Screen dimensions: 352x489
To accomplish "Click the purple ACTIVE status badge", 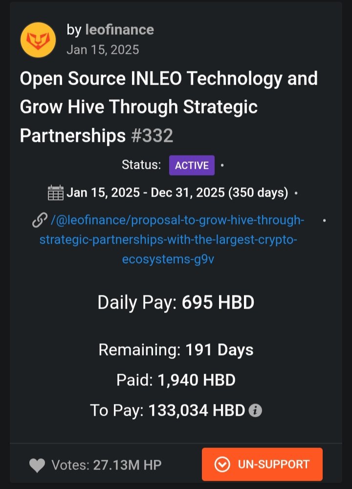I will click(192, 165).
